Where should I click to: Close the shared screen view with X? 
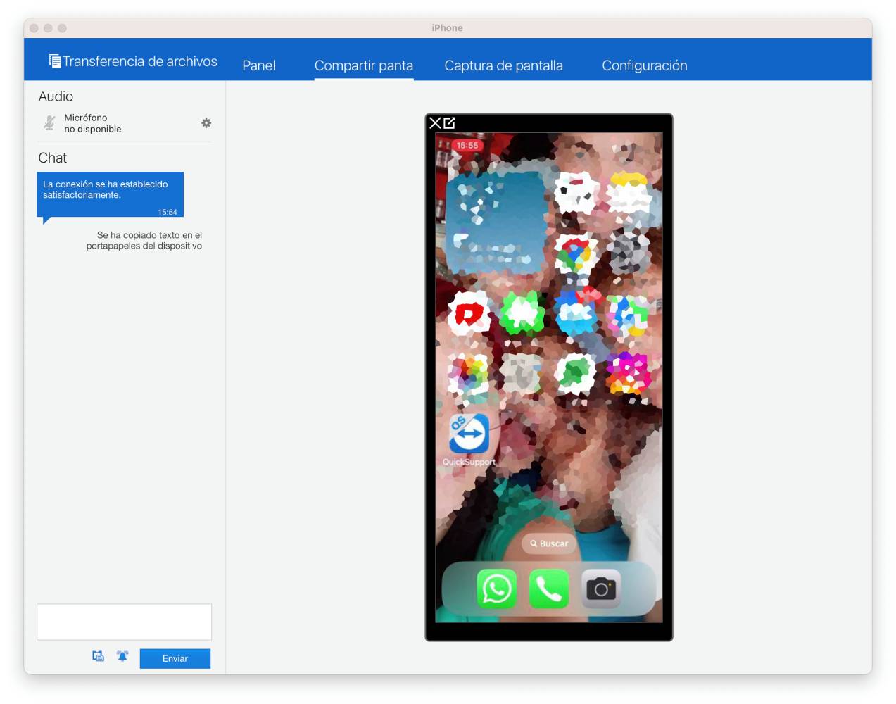coord(435,123)
